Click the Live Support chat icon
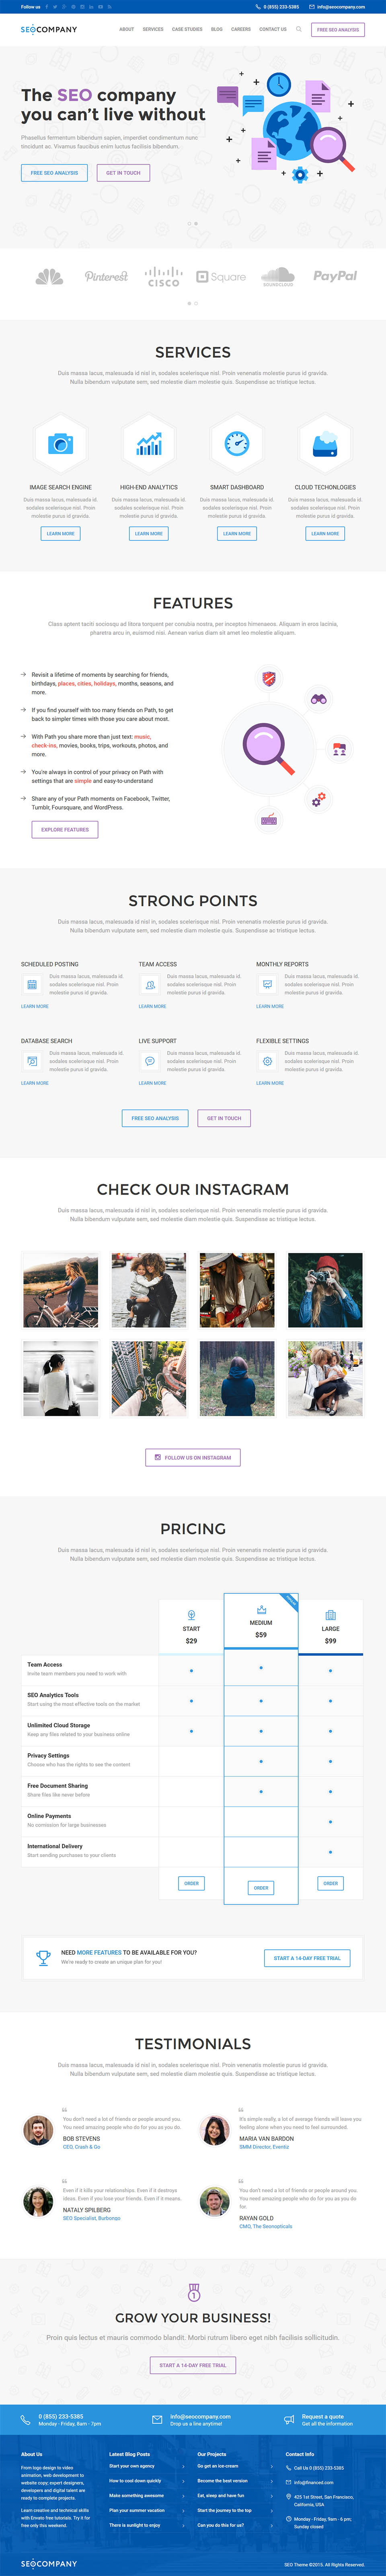 point(150,1061)
